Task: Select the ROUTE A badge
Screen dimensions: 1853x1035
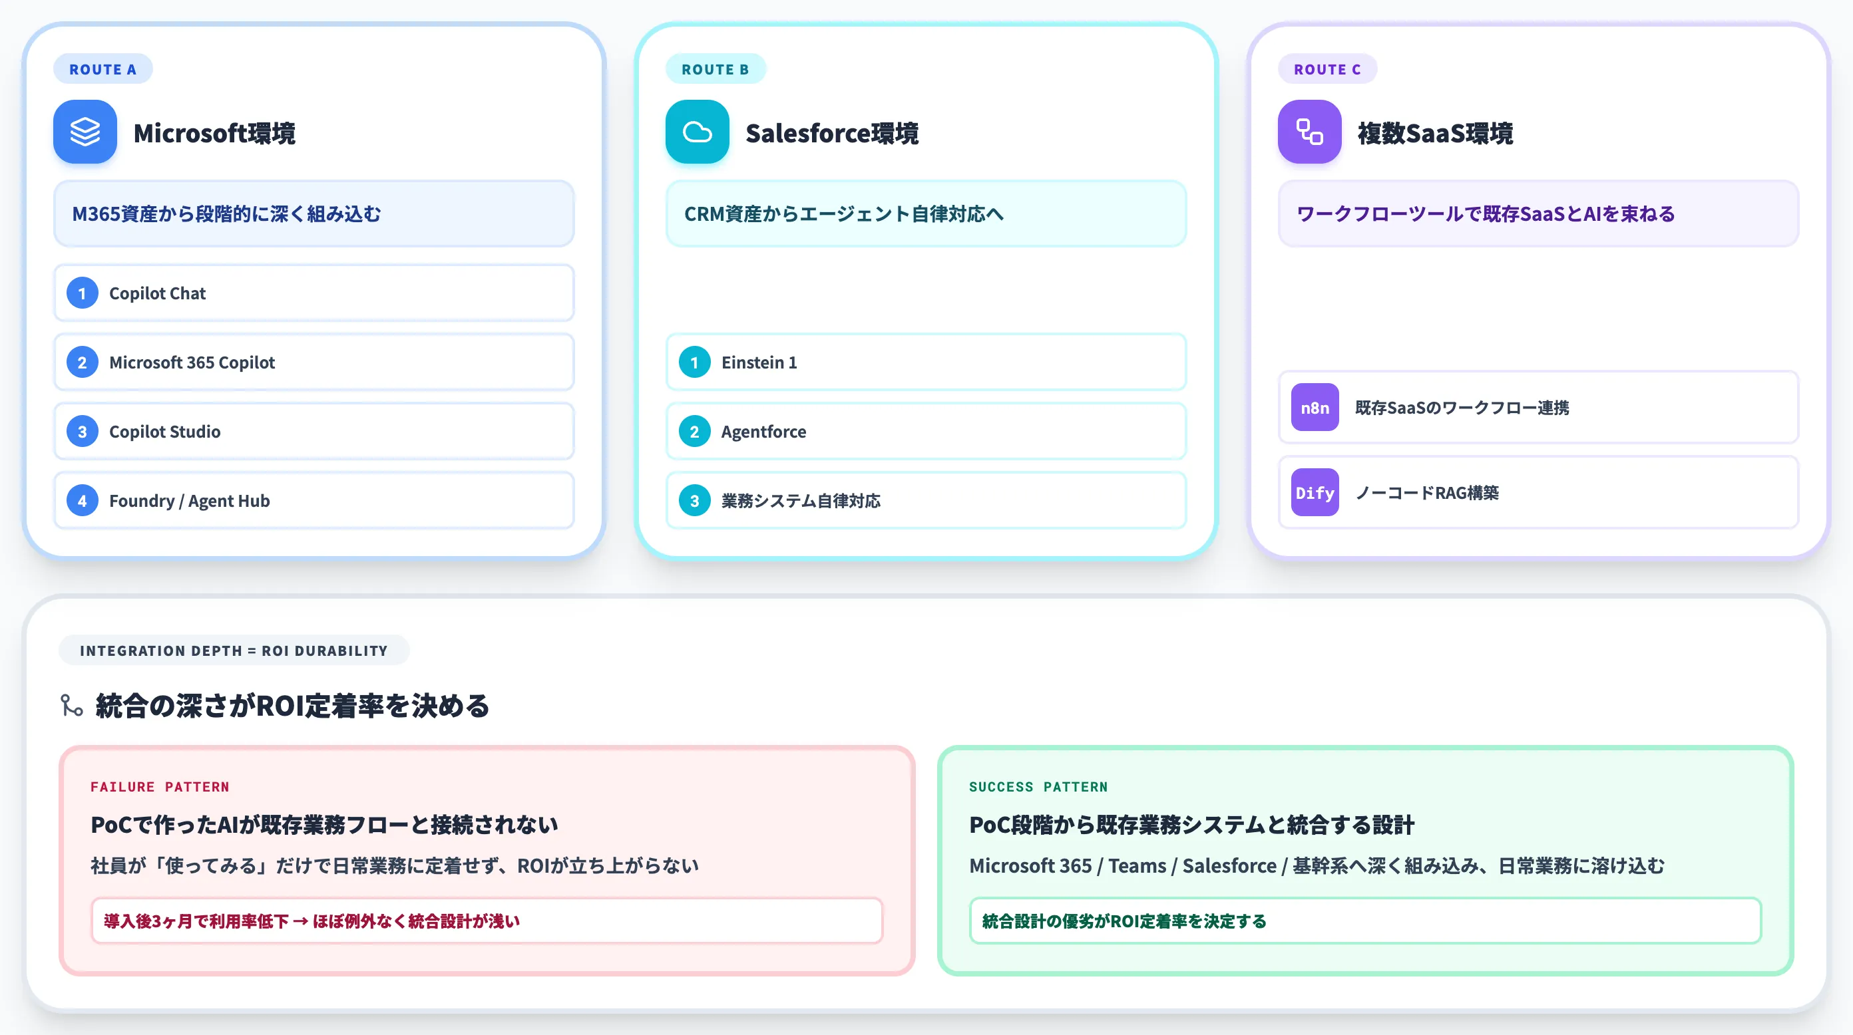Action: tap(103, 69)
